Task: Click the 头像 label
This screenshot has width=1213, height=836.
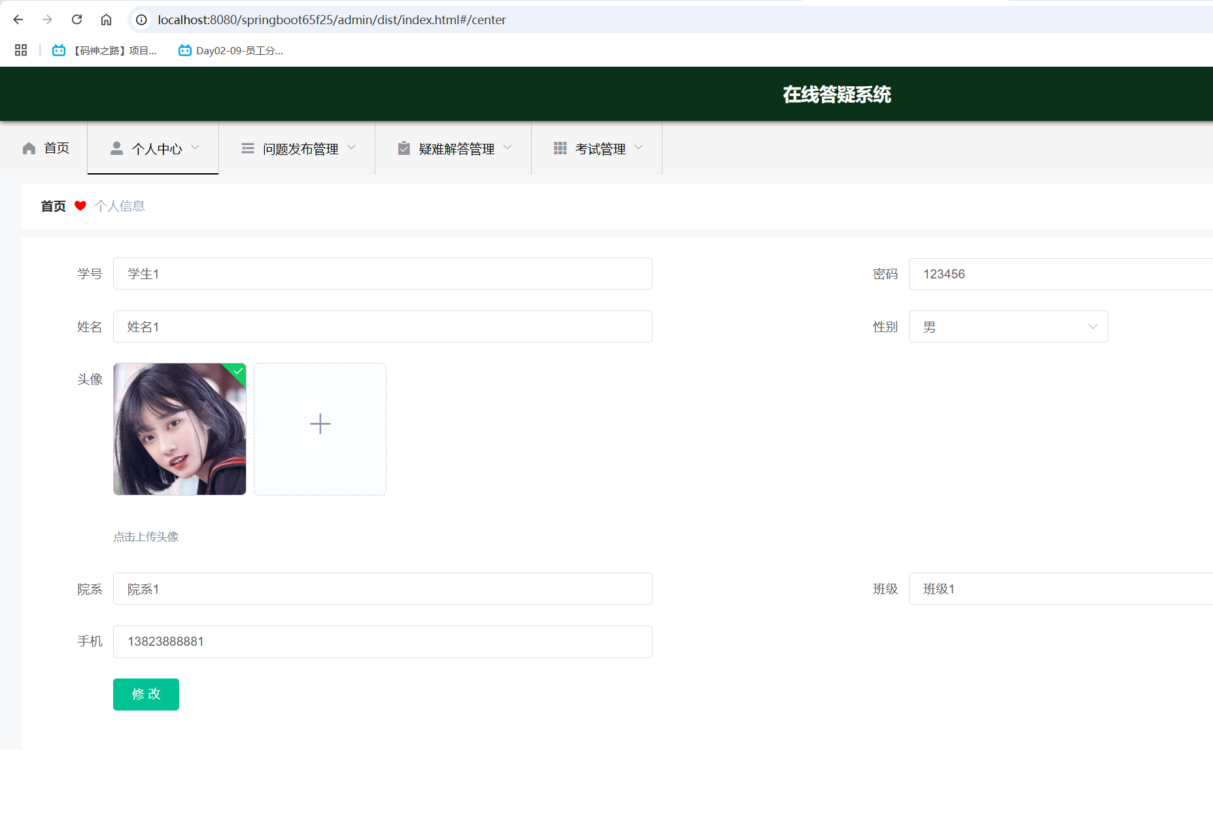Action: click(90, 379)
